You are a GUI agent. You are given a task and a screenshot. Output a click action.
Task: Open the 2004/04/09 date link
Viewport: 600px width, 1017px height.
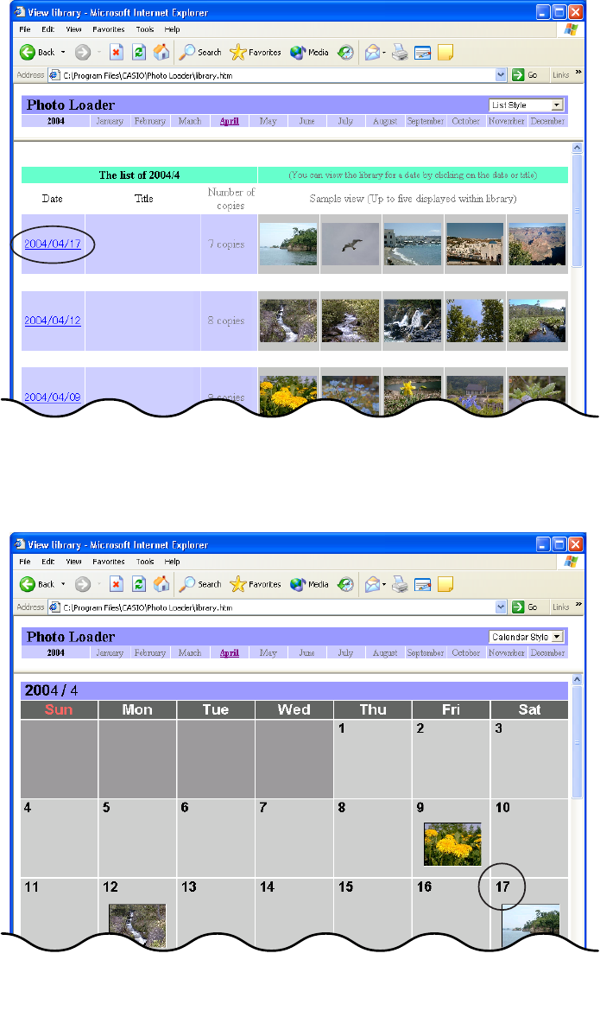(53, 397)
